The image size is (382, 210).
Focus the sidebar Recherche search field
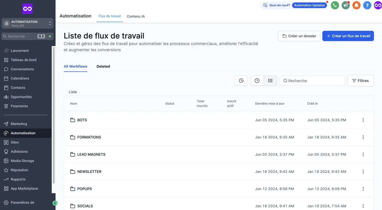[x=24, y=36]
